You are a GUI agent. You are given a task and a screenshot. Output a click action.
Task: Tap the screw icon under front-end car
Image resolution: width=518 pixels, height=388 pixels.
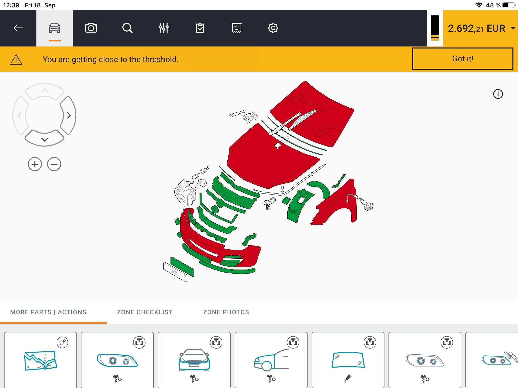click(x=194, y=379)
